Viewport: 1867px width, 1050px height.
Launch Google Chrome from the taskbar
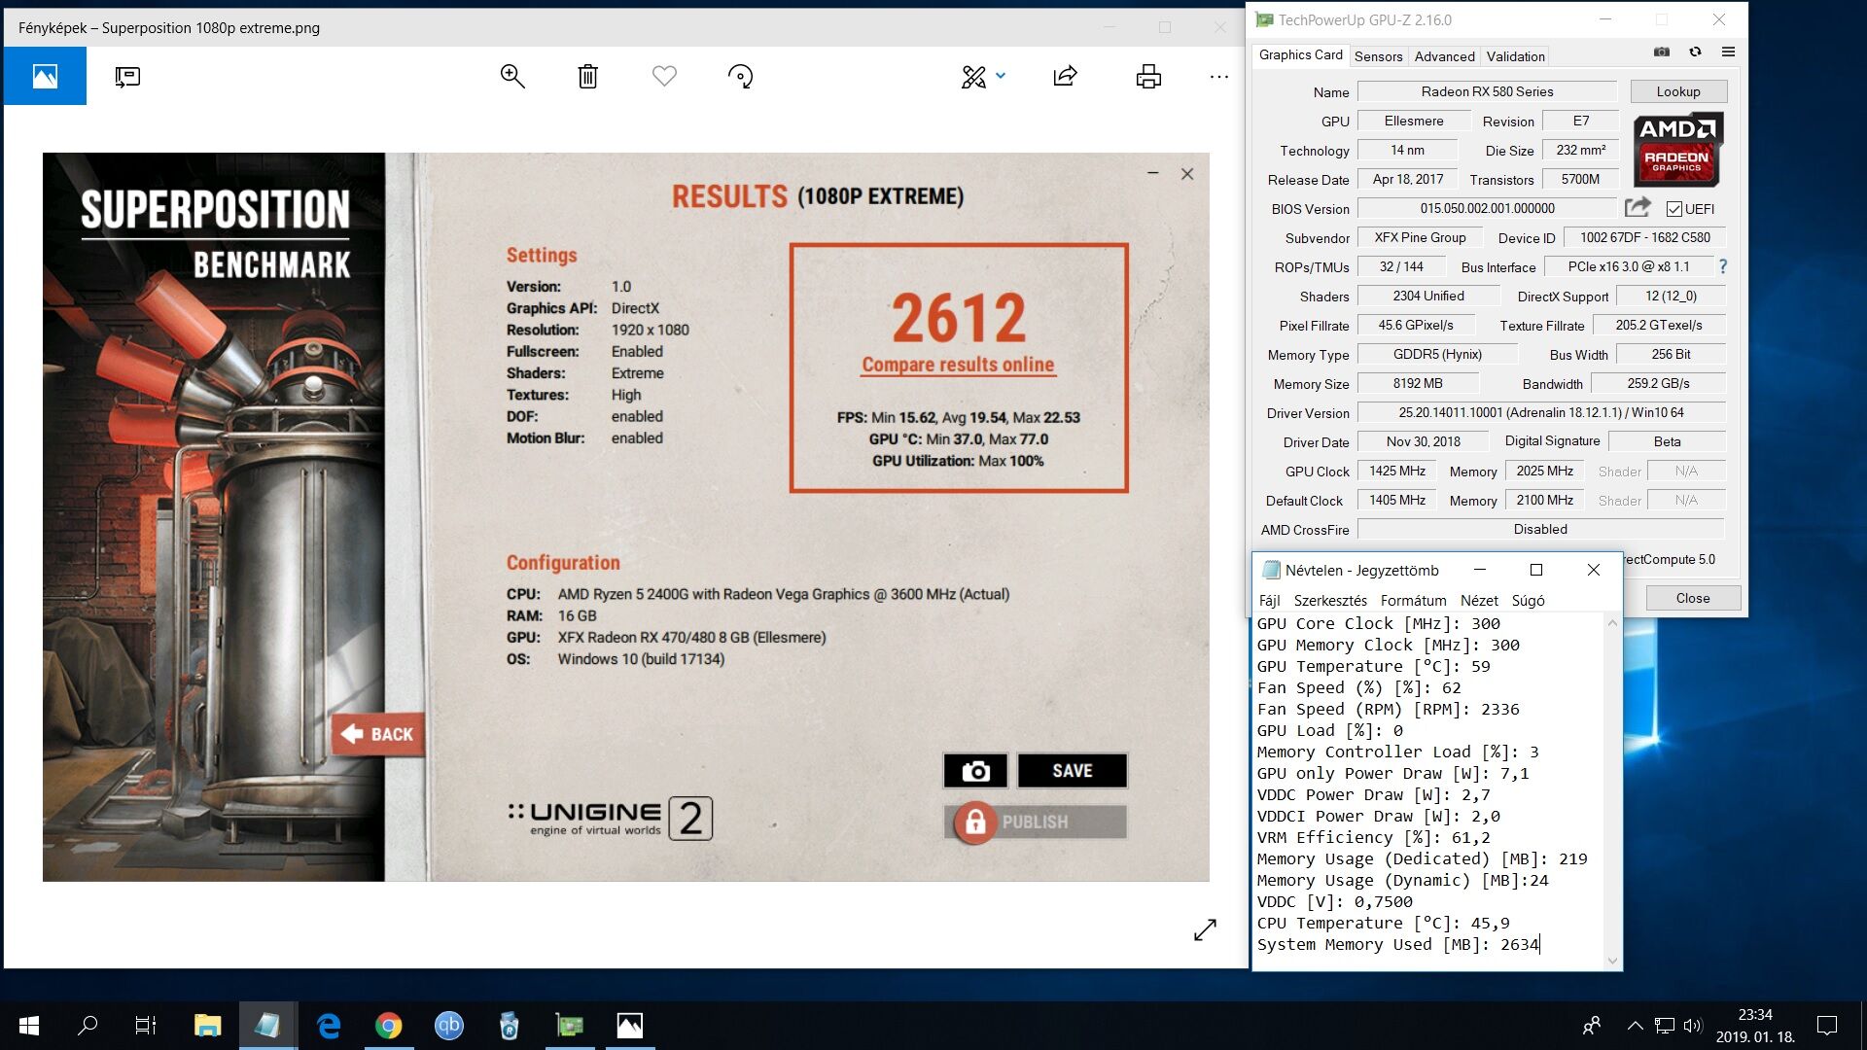pyautogui.click(x=389, y=1026)
